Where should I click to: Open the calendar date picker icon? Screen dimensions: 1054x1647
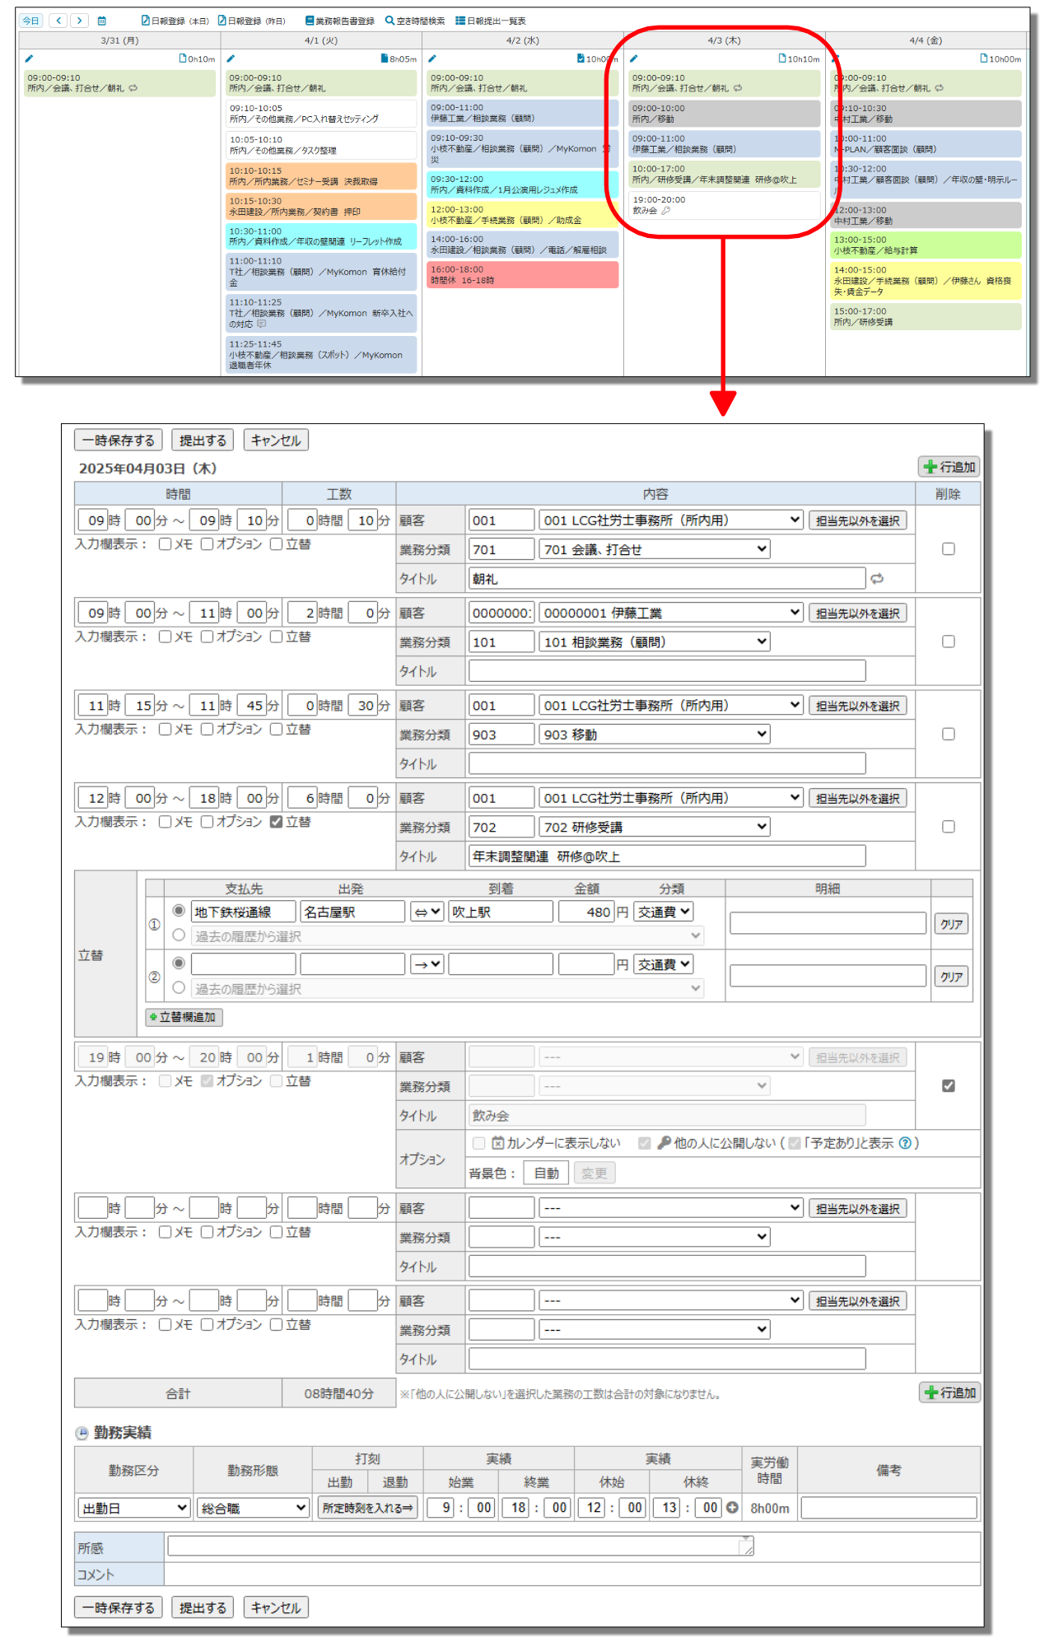102,21
